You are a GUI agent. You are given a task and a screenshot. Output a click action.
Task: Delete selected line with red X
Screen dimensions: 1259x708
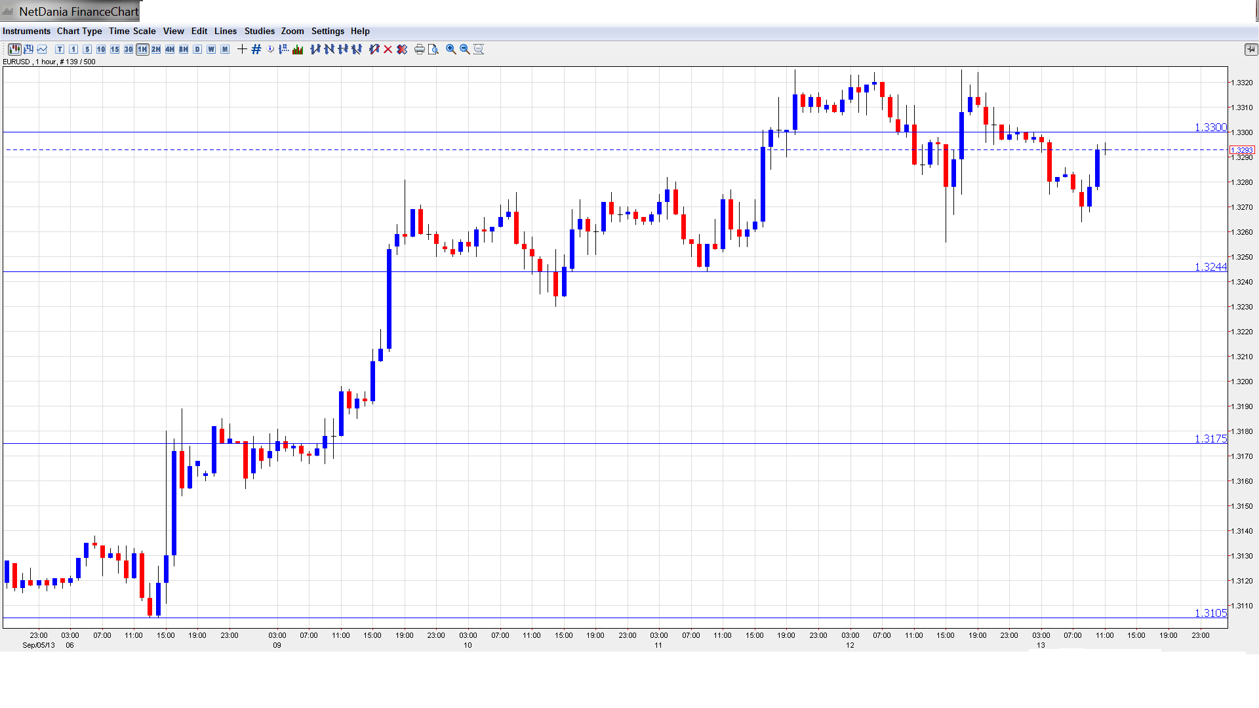tap(388, 49)
